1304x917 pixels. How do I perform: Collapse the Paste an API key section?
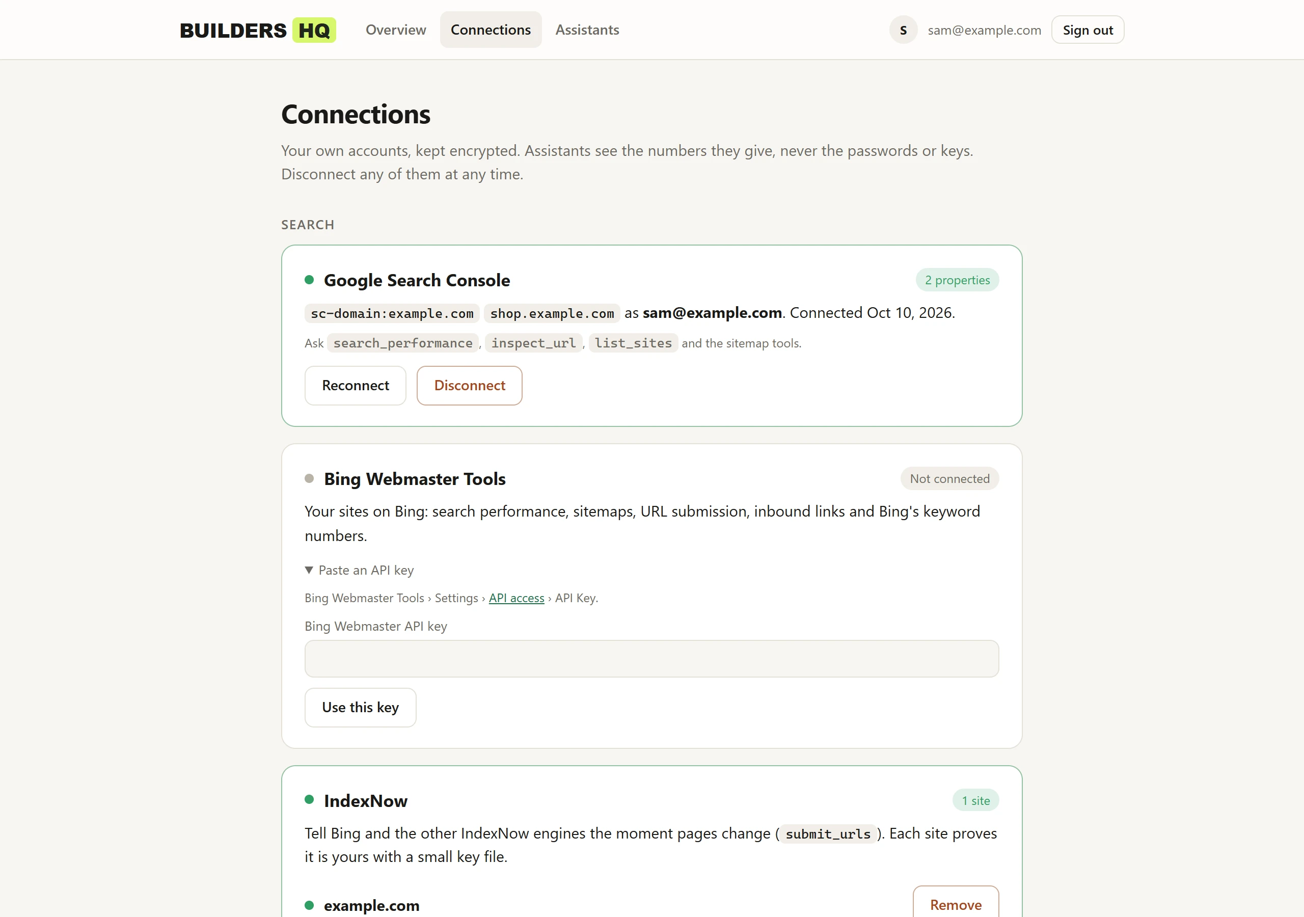tap(360, 570)
